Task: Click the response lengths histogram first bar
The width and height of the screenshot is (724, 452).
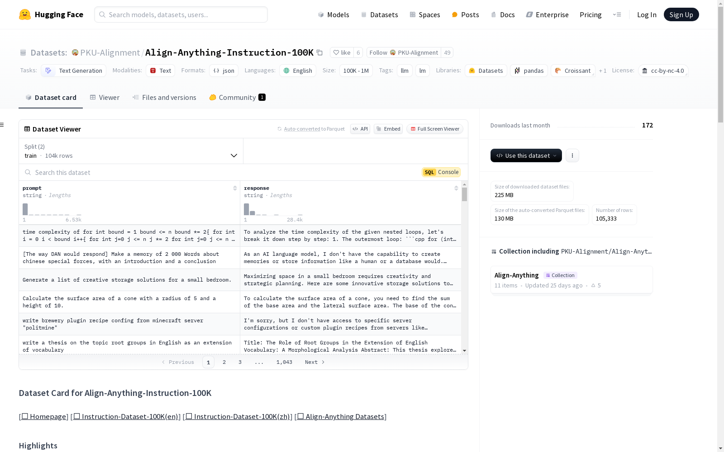Action: [246, 209]
